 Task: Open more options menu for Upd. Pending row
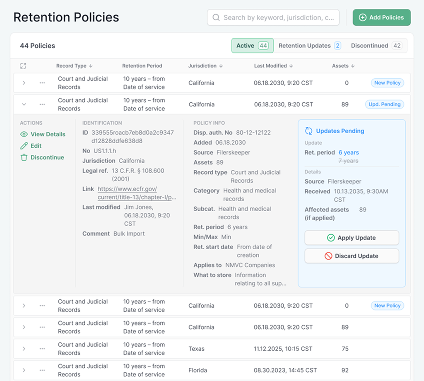pyautogui.click(x=42, y=104)
